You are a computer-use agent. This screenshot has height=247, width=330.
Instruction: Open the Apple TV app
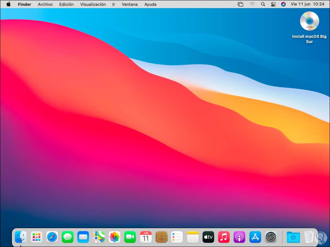208,237
